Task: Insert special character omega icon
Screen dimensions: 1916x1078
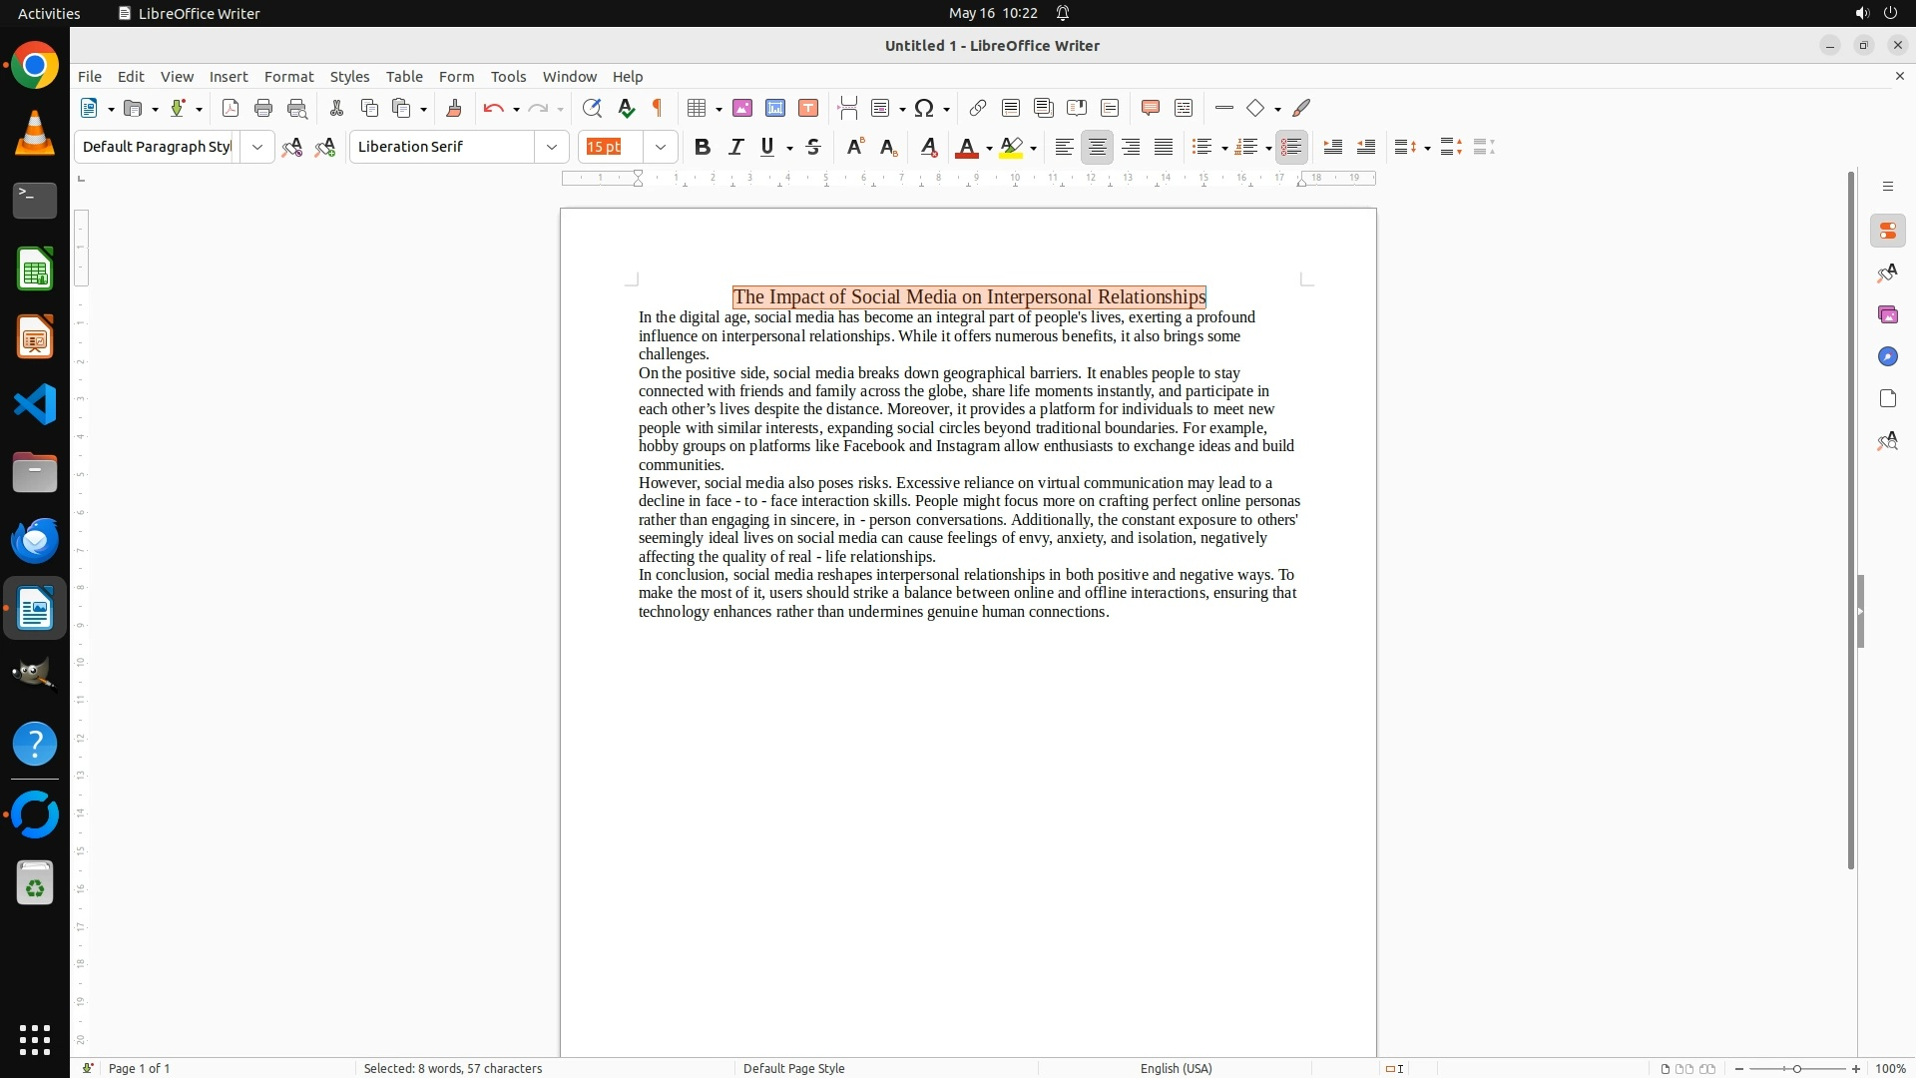Action: pos(924,108)
